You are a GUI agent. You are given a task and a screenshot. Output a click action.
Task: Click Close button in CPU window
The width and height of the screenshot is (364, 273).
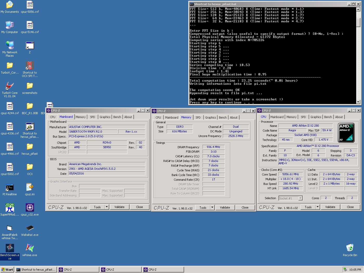(350, 207)
